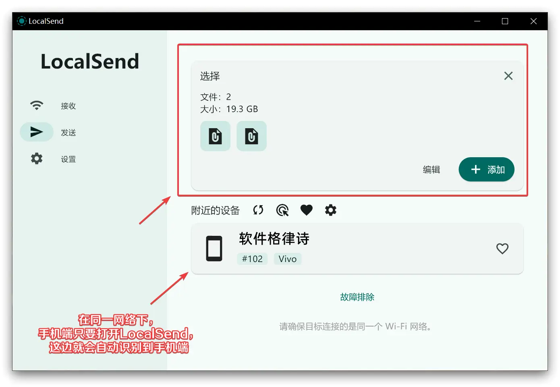Open 设置 gear in the left sidebar
This screenshot has height=387, width=560.
point(37,159)
